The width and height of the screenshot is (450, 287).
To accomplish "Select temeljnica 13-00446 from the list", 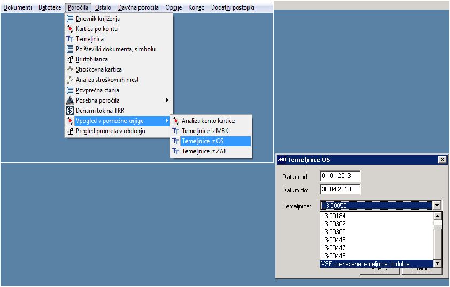I will tap(333, 240).
